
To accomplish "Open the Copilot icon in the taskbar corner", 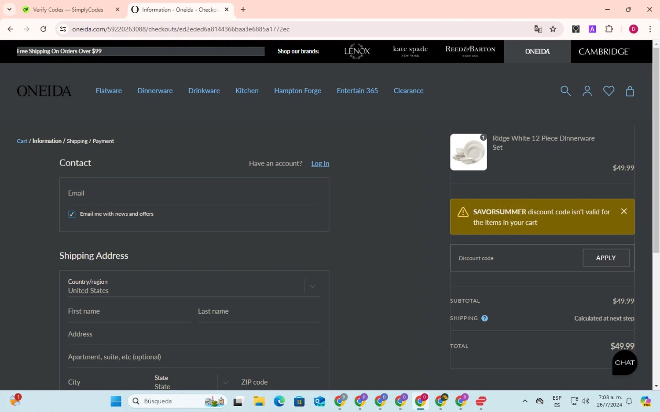I will (645, 401).
